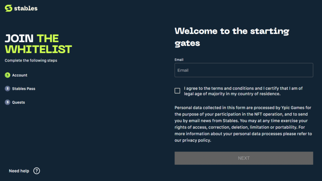Click the Ypic Games personal data paragraph
This screenshot has height=181, width=322.
243,124
